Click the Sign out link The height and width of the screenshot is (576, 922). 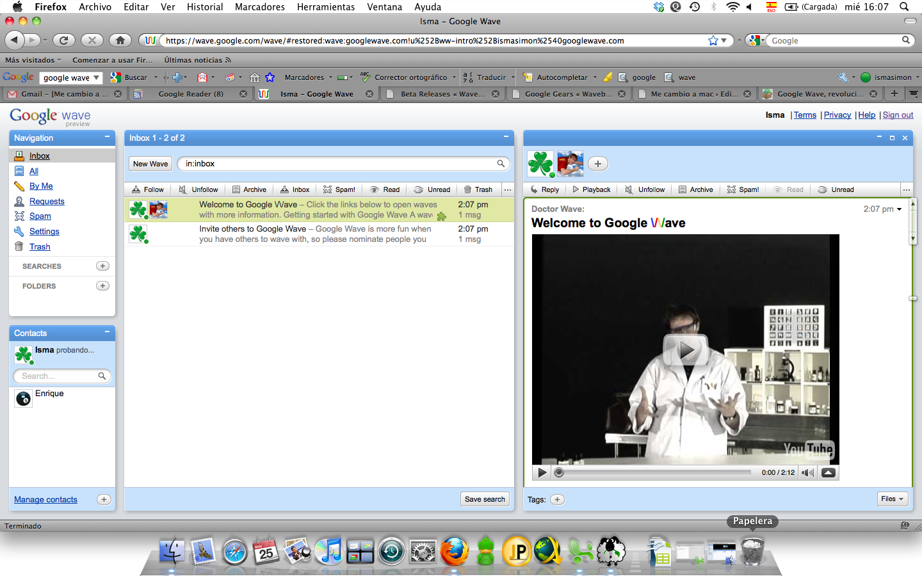click(x=898, y=115)
